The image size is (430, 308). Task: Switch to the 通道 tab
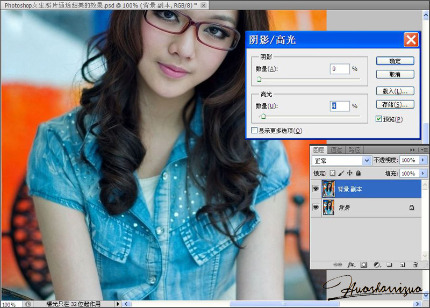point(336,150)
